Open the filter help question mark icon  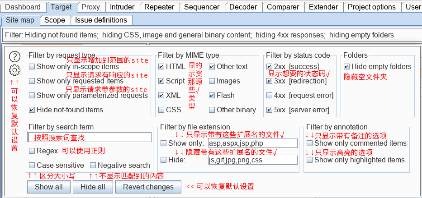click(x=14, y=57)
